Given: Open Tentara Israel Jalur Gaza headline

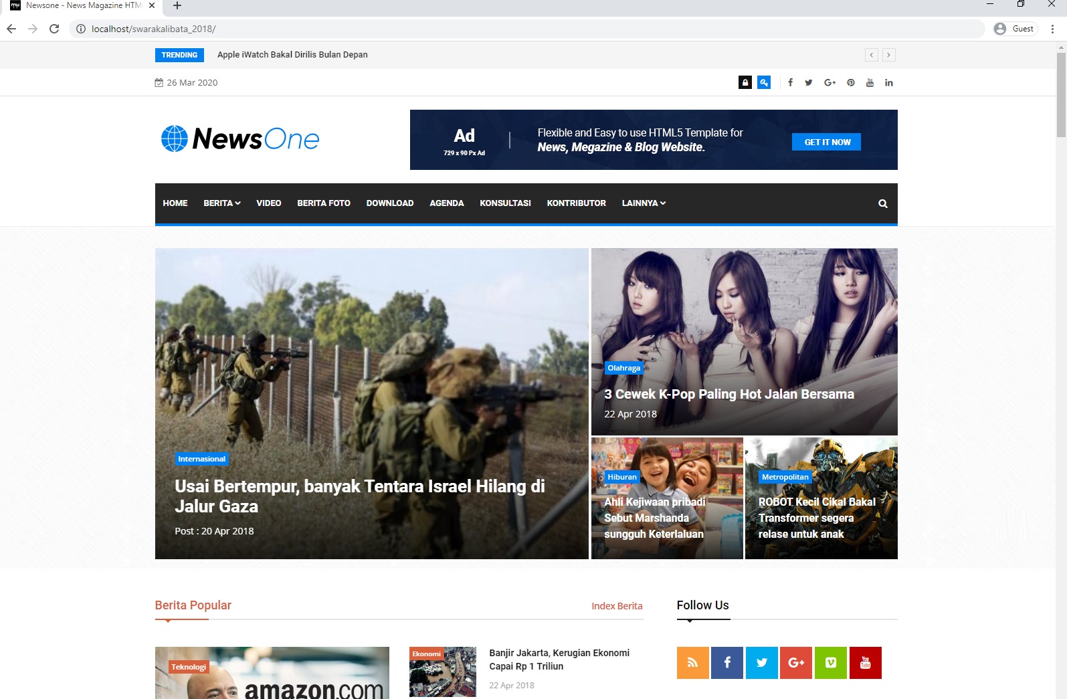Looking at the screenshot, I should pyautogui.click(x=360, y=496).
